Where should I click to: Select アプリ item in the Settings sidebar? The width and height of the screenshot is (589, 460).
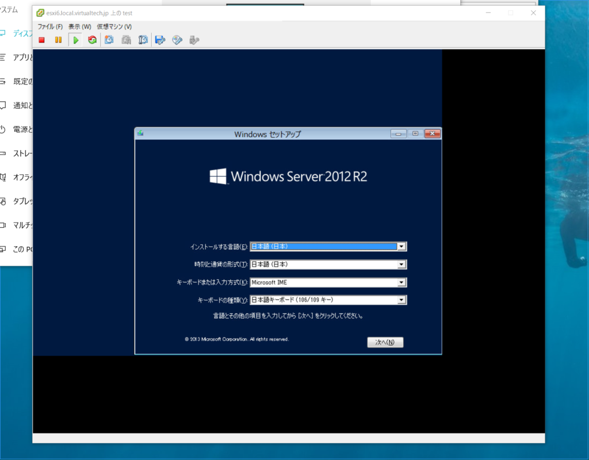coord(16,57)
